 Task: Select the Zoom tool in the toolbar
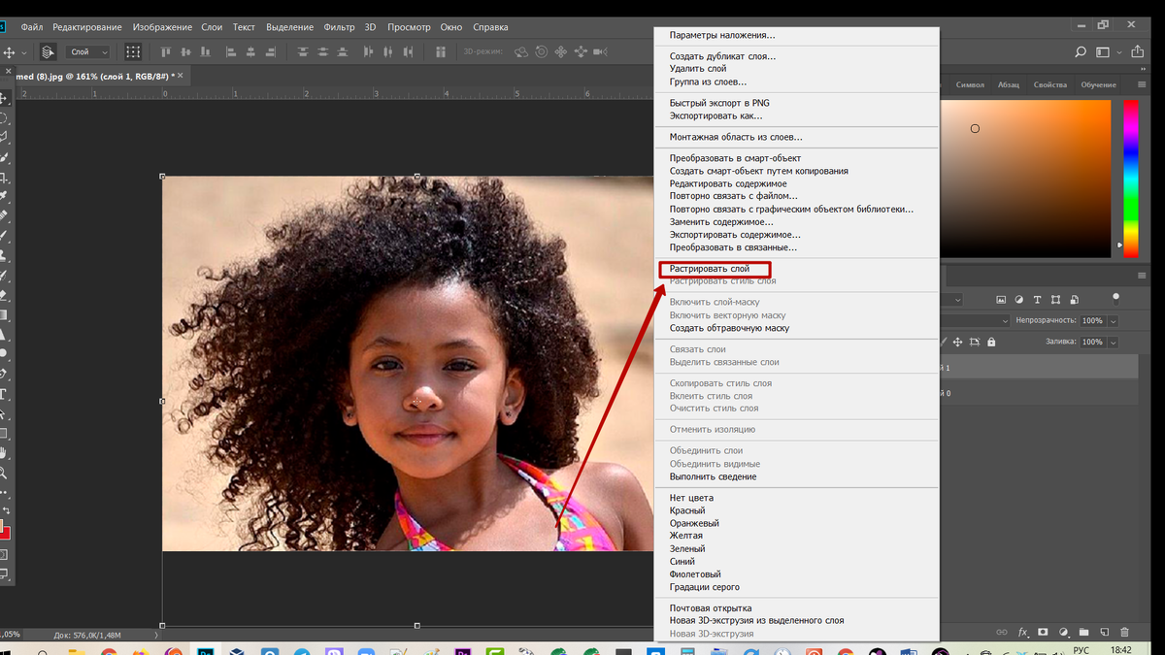4,473
